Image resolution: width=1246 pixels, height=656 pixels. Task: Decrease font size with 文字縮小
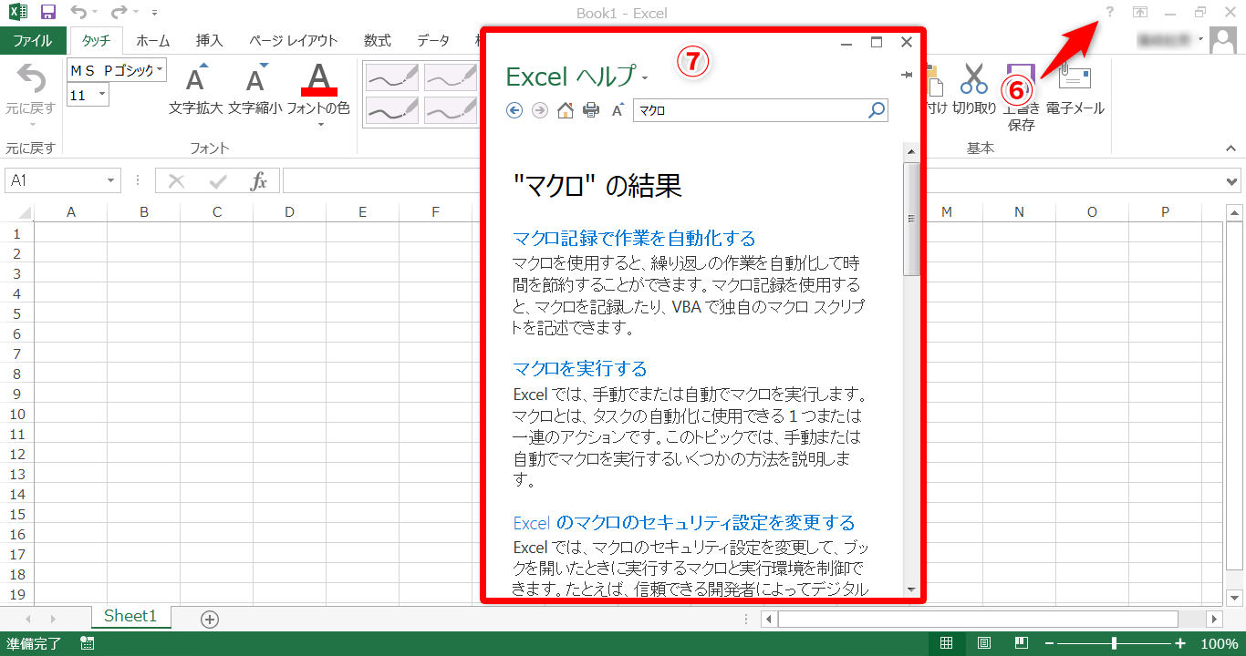pos(255,89)
